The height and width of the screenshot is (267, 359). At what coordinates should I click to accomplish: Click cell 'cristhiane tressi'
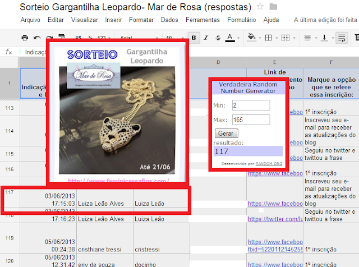[x=105, y=238]
